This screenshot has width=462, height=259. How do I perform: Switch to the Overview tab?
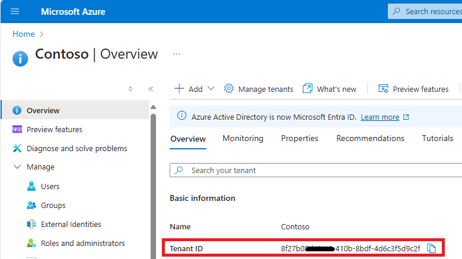tap(188, 139)
